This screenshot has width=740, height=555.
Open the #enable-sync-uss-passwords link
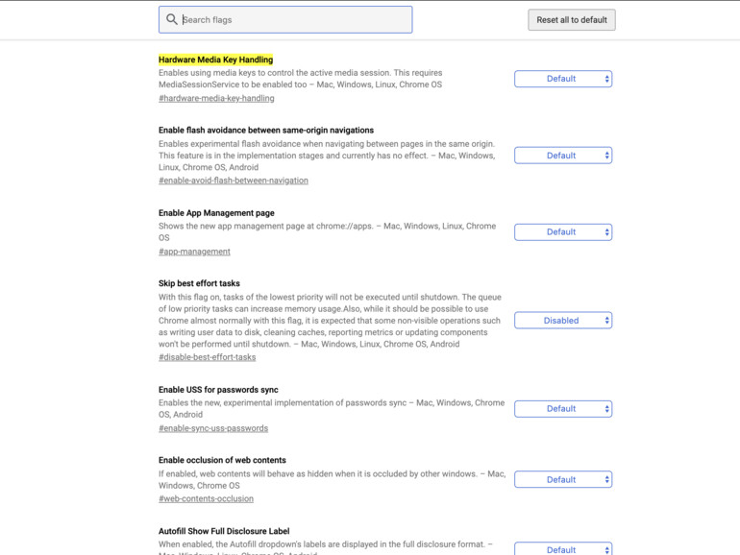(213, 428)
